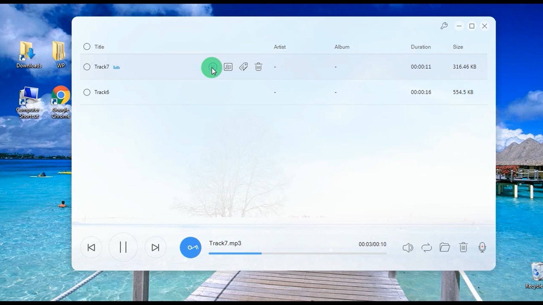Select the Track6 title text
Viewport: 543px width, 305px height.
(102, 92)
